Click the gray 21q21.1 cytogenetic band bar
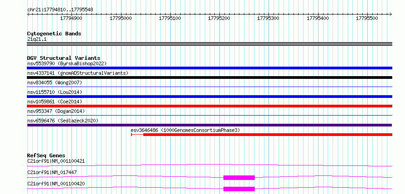 pos(209,44)
